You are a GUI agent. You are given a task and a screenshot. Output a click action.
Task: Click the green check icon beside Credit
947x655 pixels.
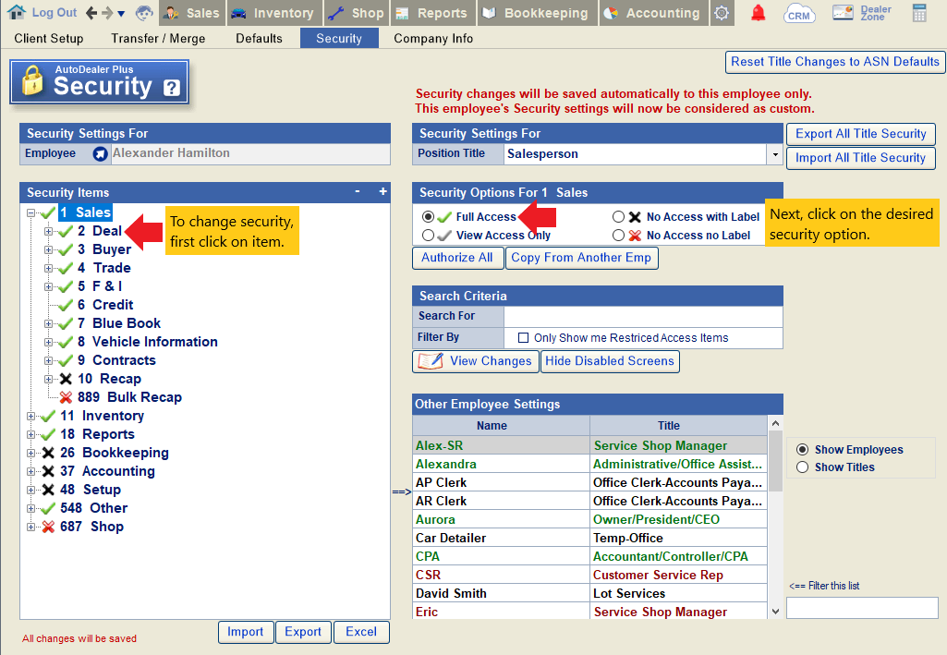[x=66, y=305]
